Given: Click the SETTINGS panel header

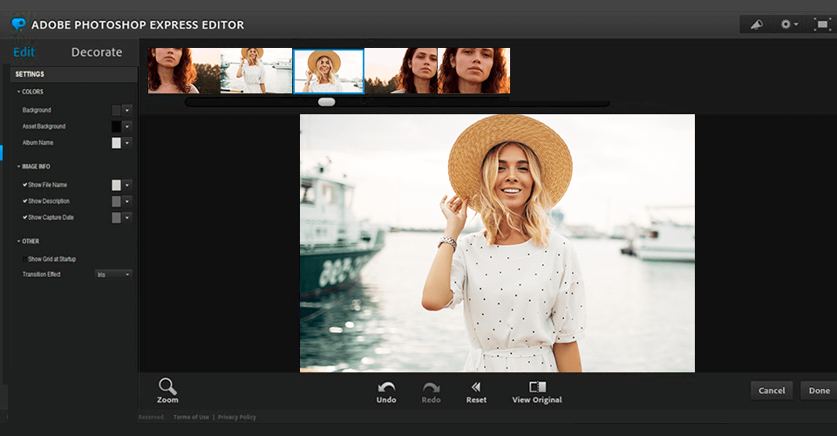Looking at the screenshot, I should [74, 74].
